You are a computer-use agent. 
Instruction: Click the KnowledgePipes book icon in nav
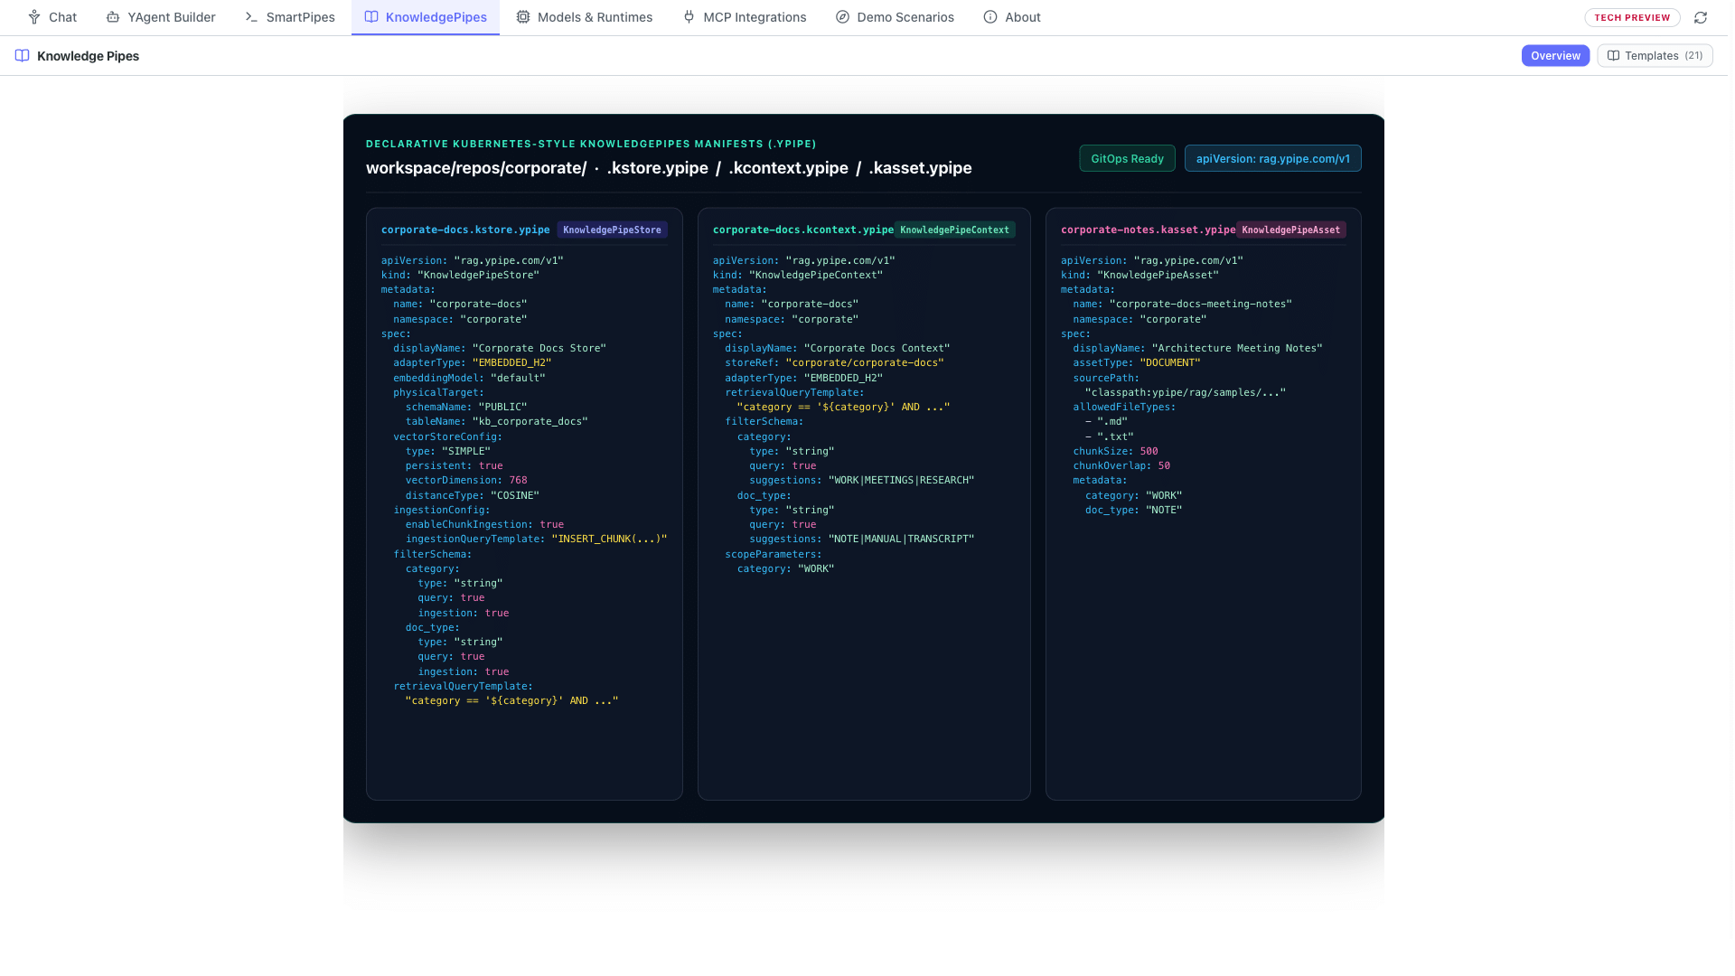pyautogui.click(x=371, y=17)
